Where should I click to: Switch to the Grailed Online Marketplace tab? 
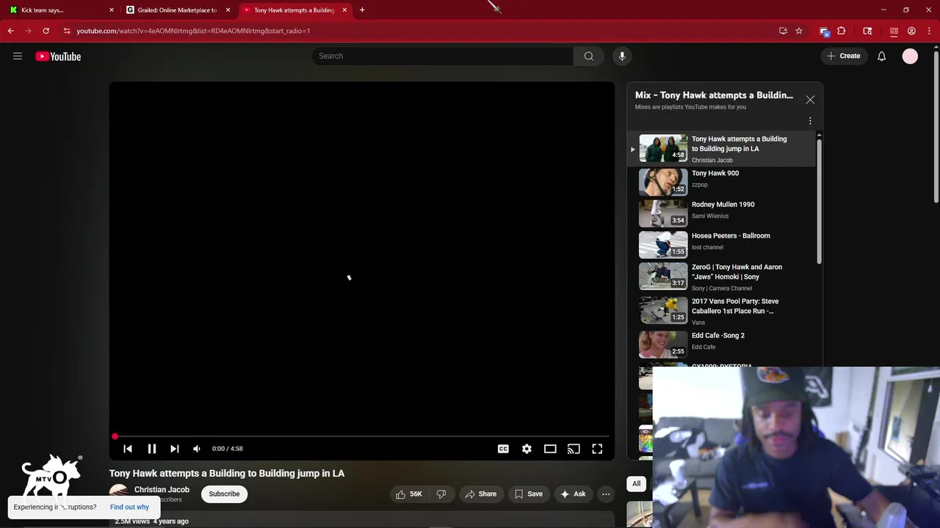(x=176, y=10)
